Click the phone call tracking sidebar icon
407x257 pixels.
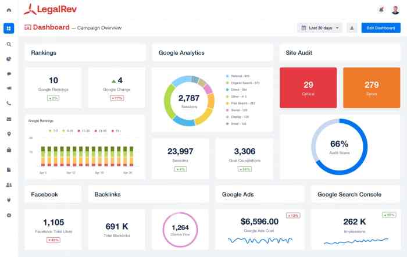click(9, 104)
